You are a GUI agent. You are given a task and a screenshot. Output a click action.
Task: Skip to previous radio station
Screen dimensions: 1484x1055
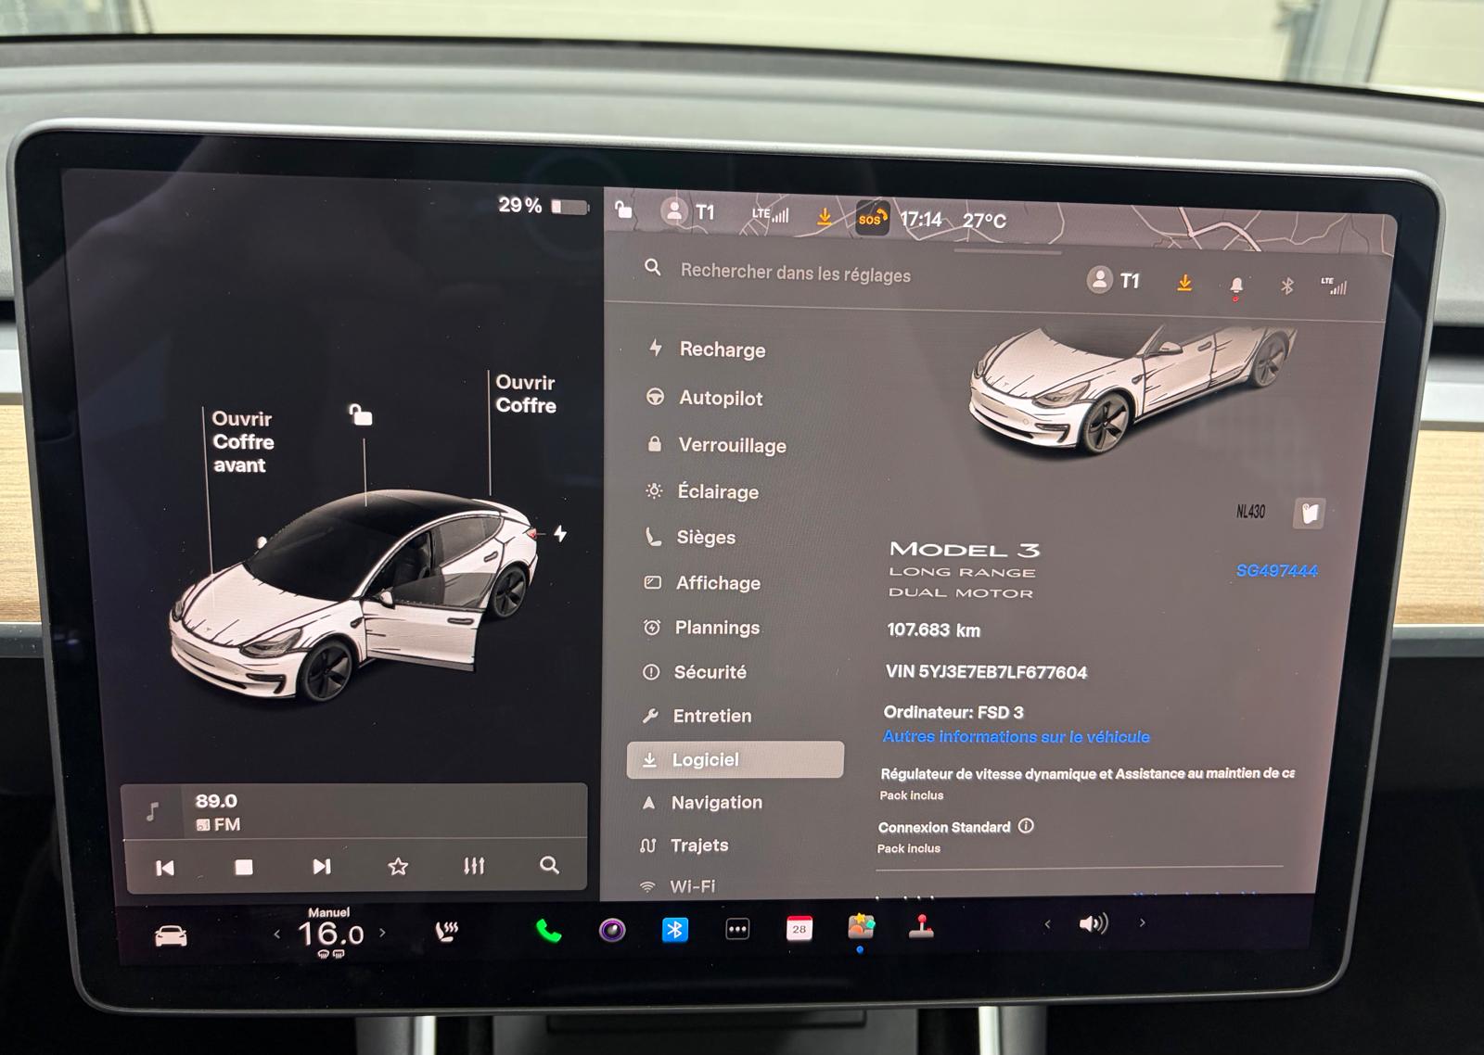[x=165, y=868]
